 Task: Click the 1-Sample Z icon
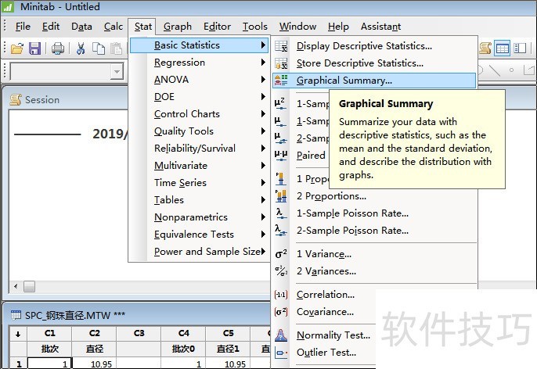280,104
